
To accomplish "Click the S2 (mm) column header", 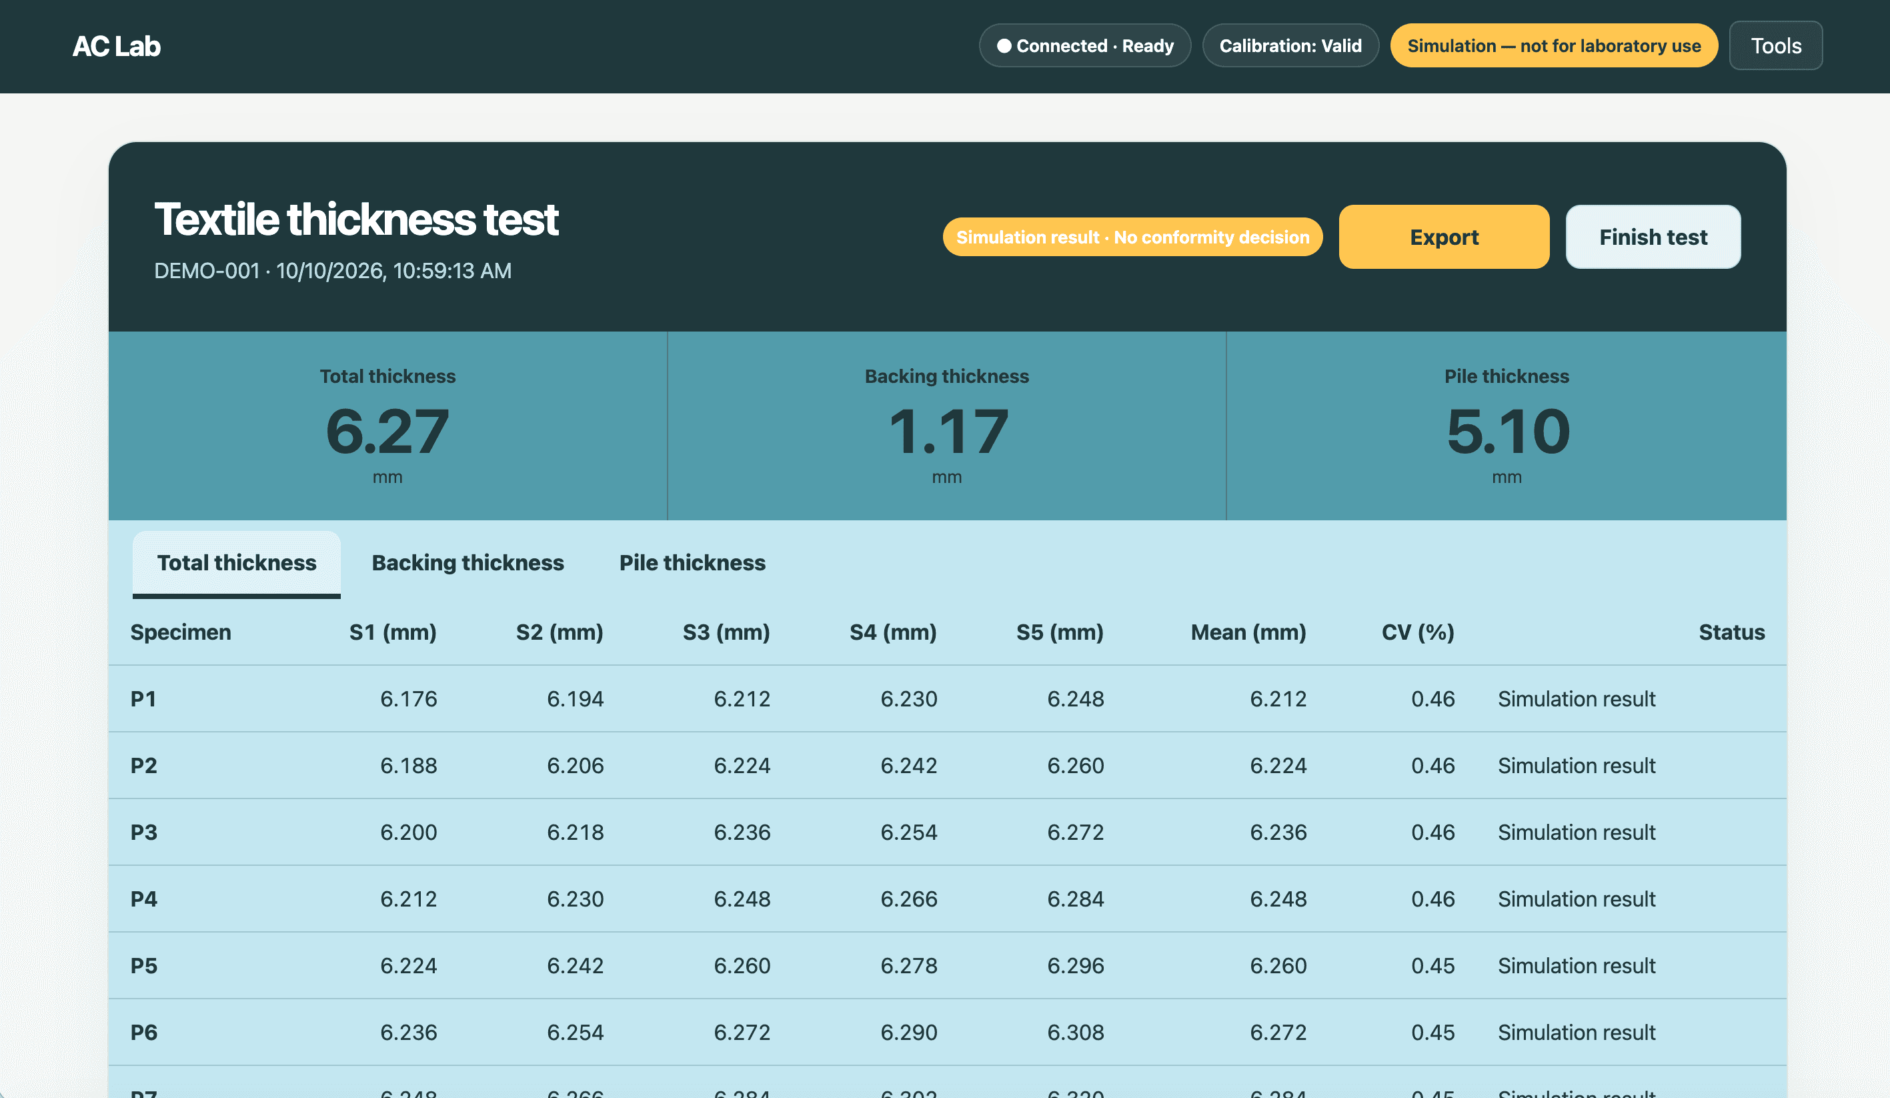I will (x=560, y=632).
